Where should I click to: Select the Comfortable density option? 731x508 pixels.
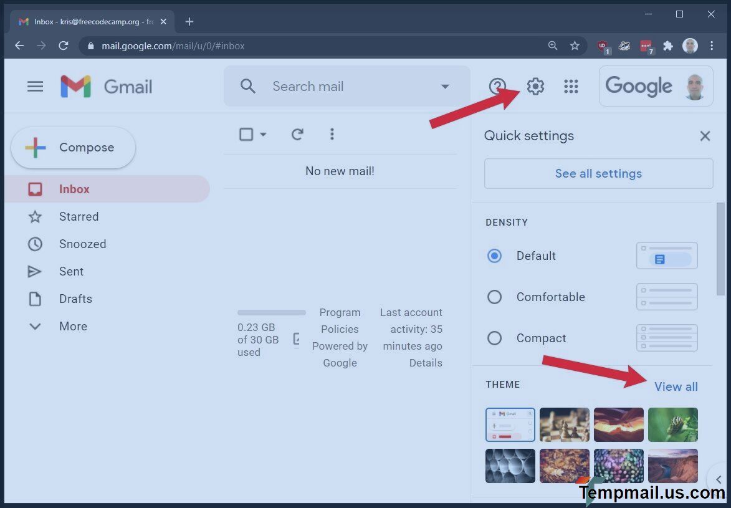[x=494, y=297]
